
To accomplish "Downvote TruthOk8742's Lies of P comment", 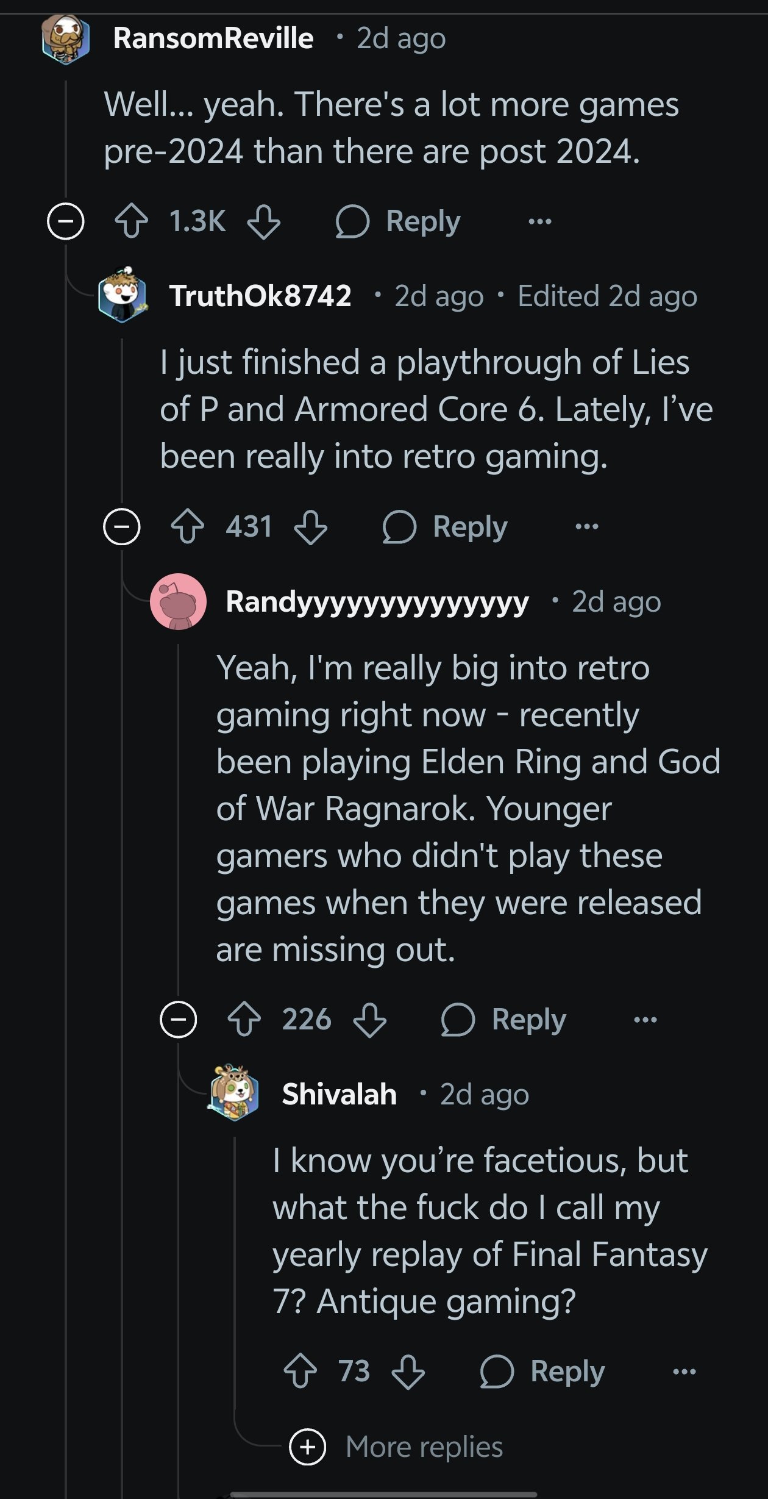I will point(310,527).
